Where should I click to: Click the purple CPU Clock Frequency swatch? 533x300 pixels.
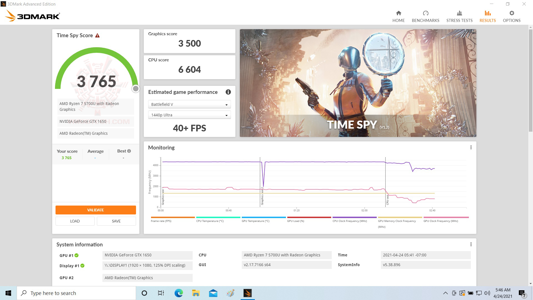(355, 217)
